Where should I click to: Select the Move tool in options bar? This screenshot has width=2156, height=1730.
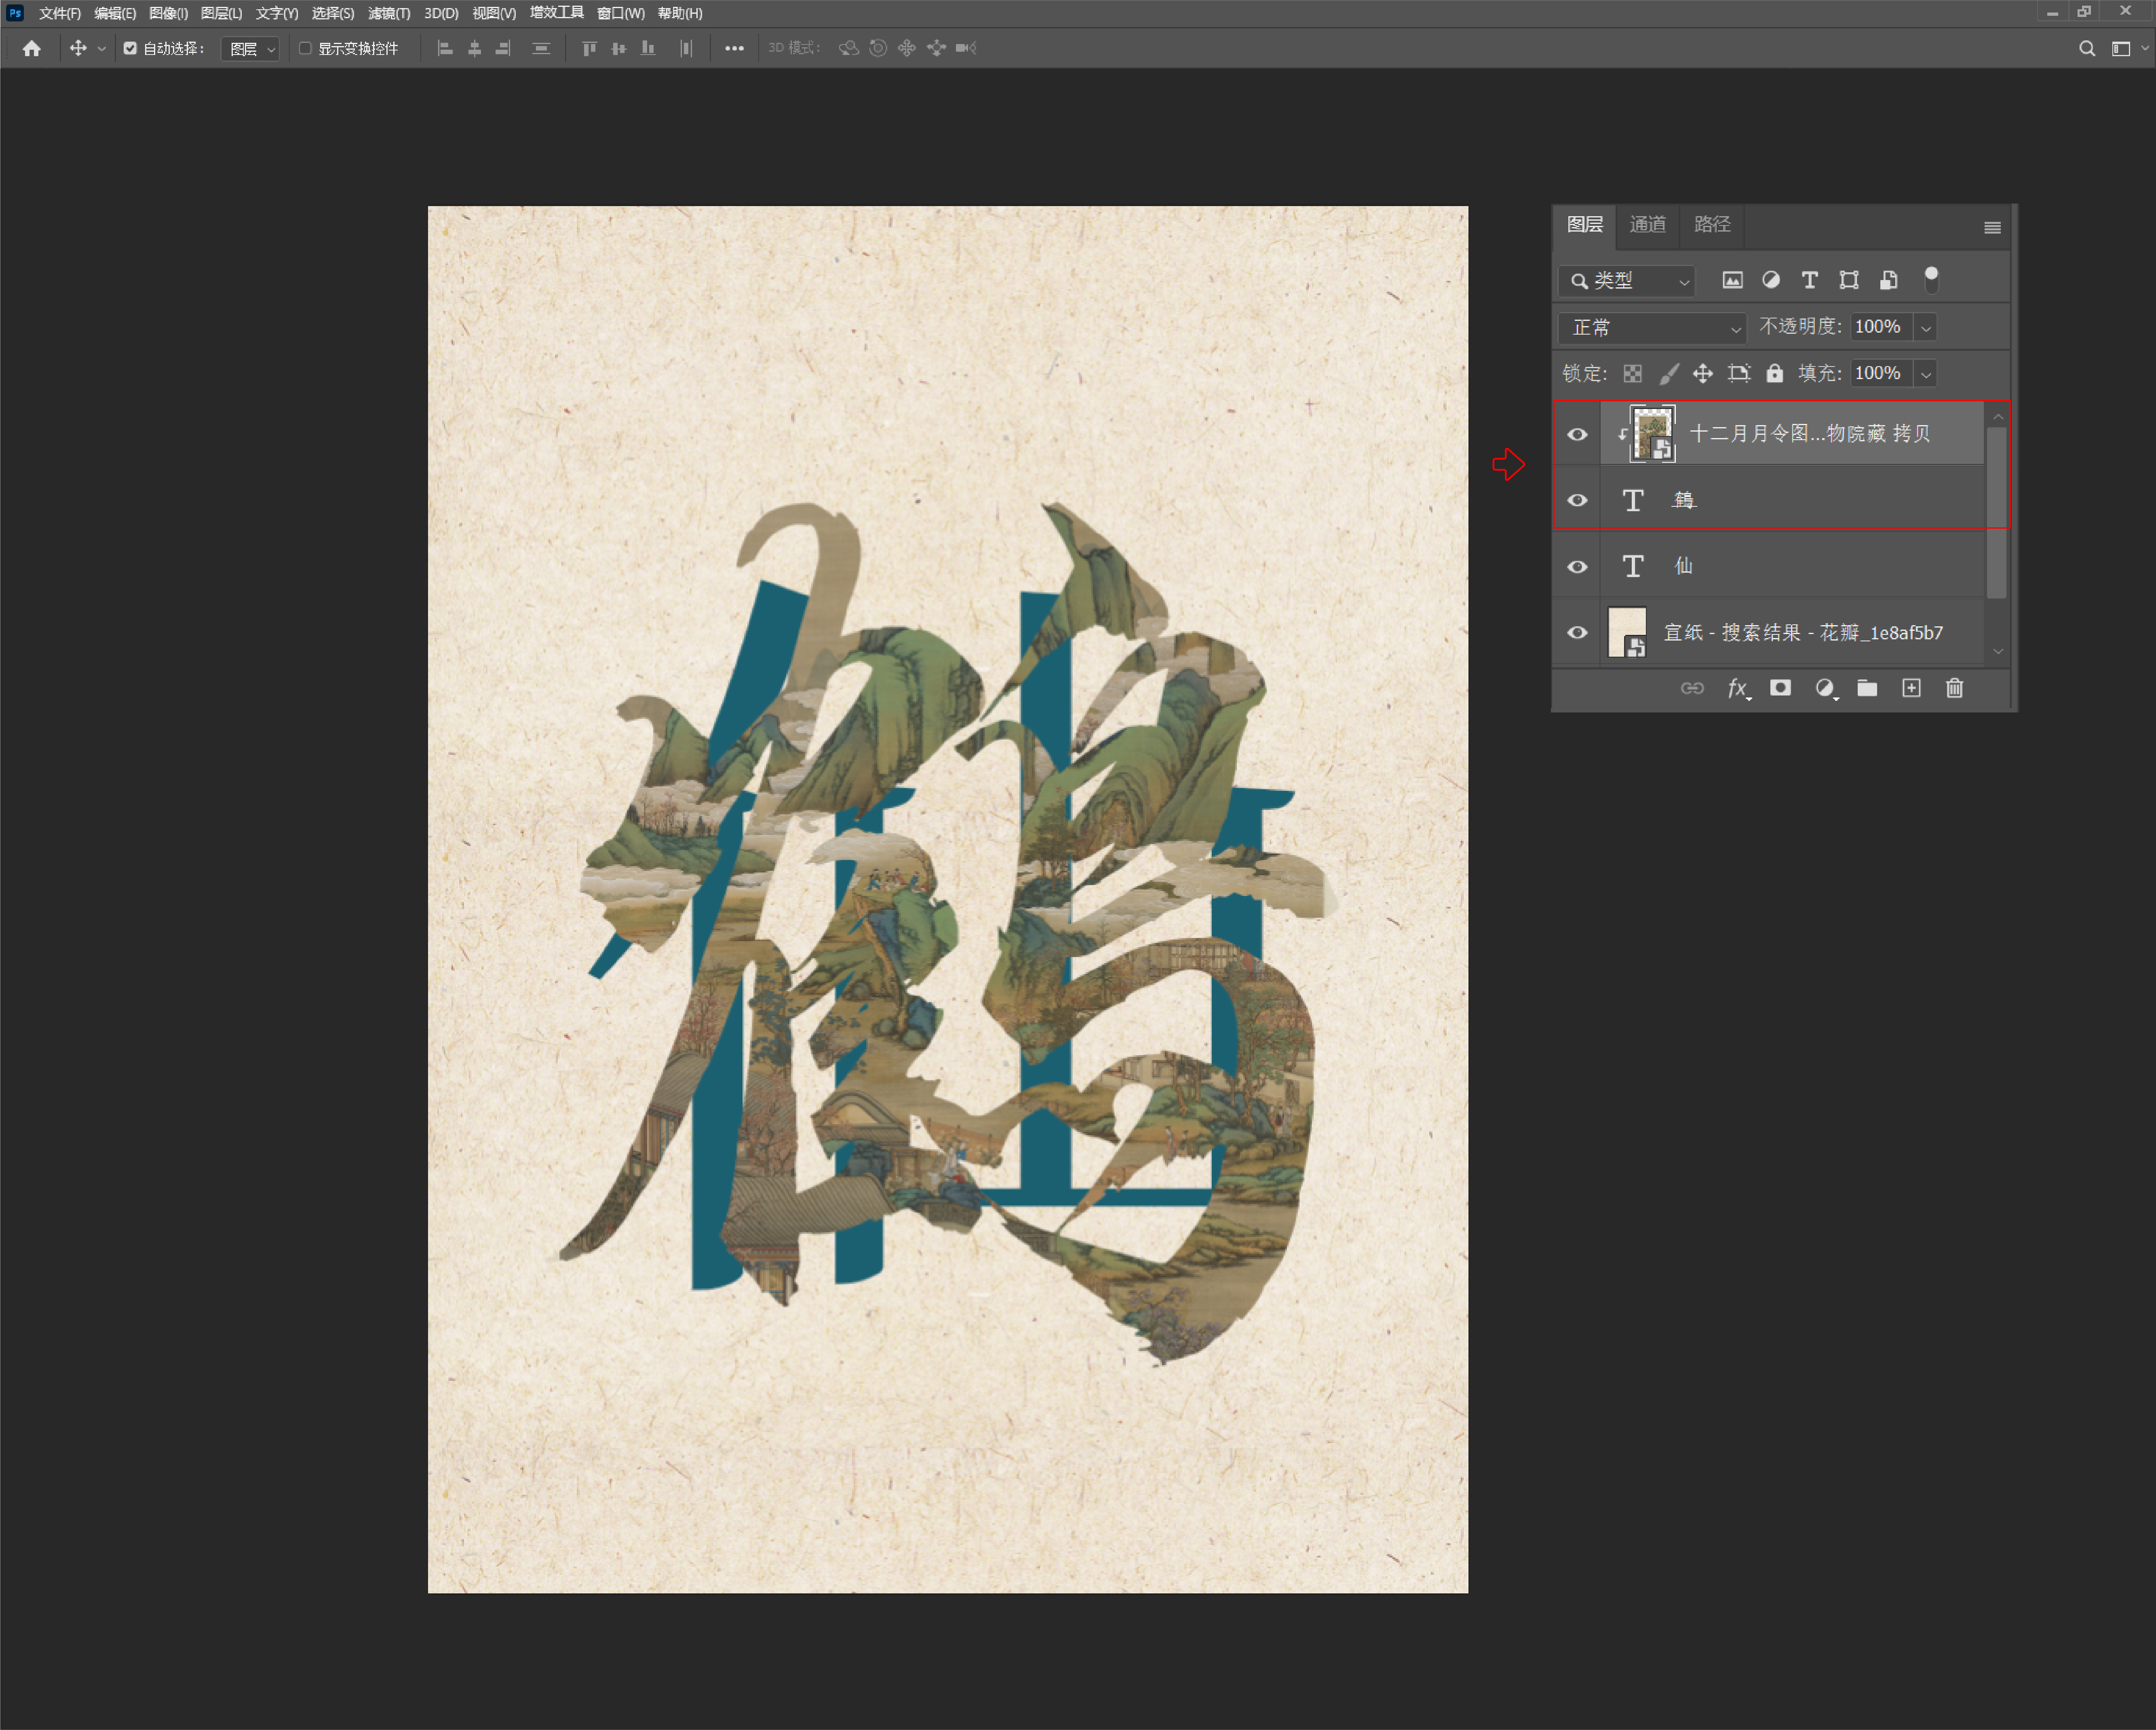[x=78, y=48]
